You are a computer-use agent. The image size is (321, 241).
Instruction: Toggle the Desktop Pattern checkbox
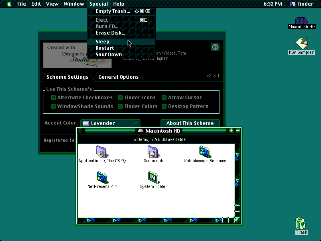(164, 106)
